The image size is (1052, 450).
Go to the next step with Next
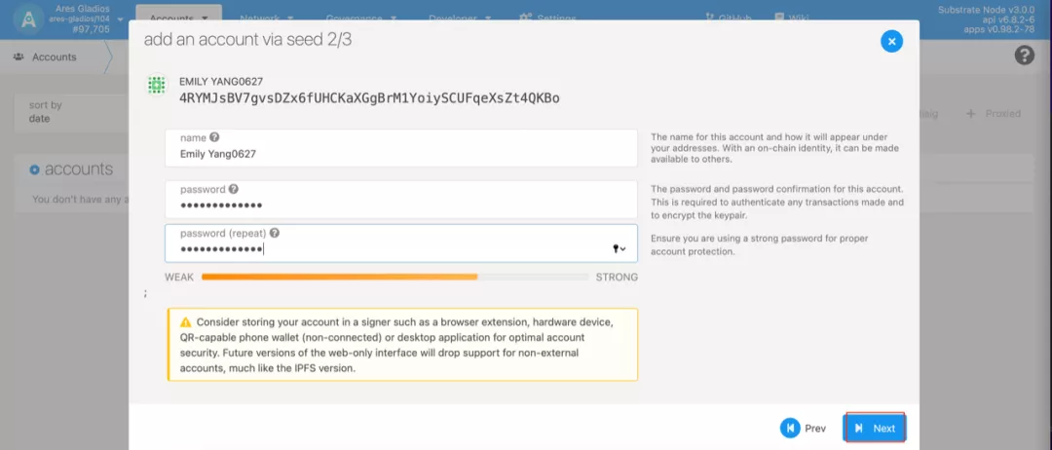[x=875, y=428]
